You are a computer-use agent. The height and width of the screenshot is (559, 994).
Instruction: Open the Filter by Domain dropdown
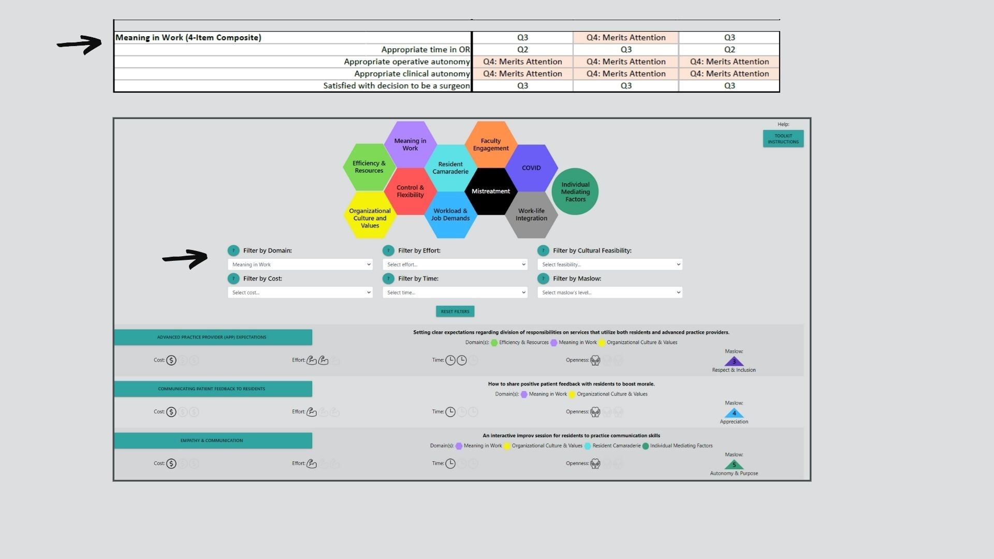click(300, 264)
